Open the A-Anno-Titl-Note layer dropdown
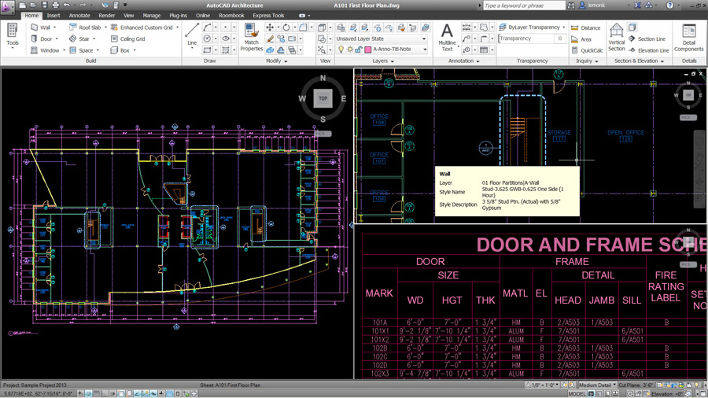This screenshot has height=398, width=708. click(x=425, y=50)
